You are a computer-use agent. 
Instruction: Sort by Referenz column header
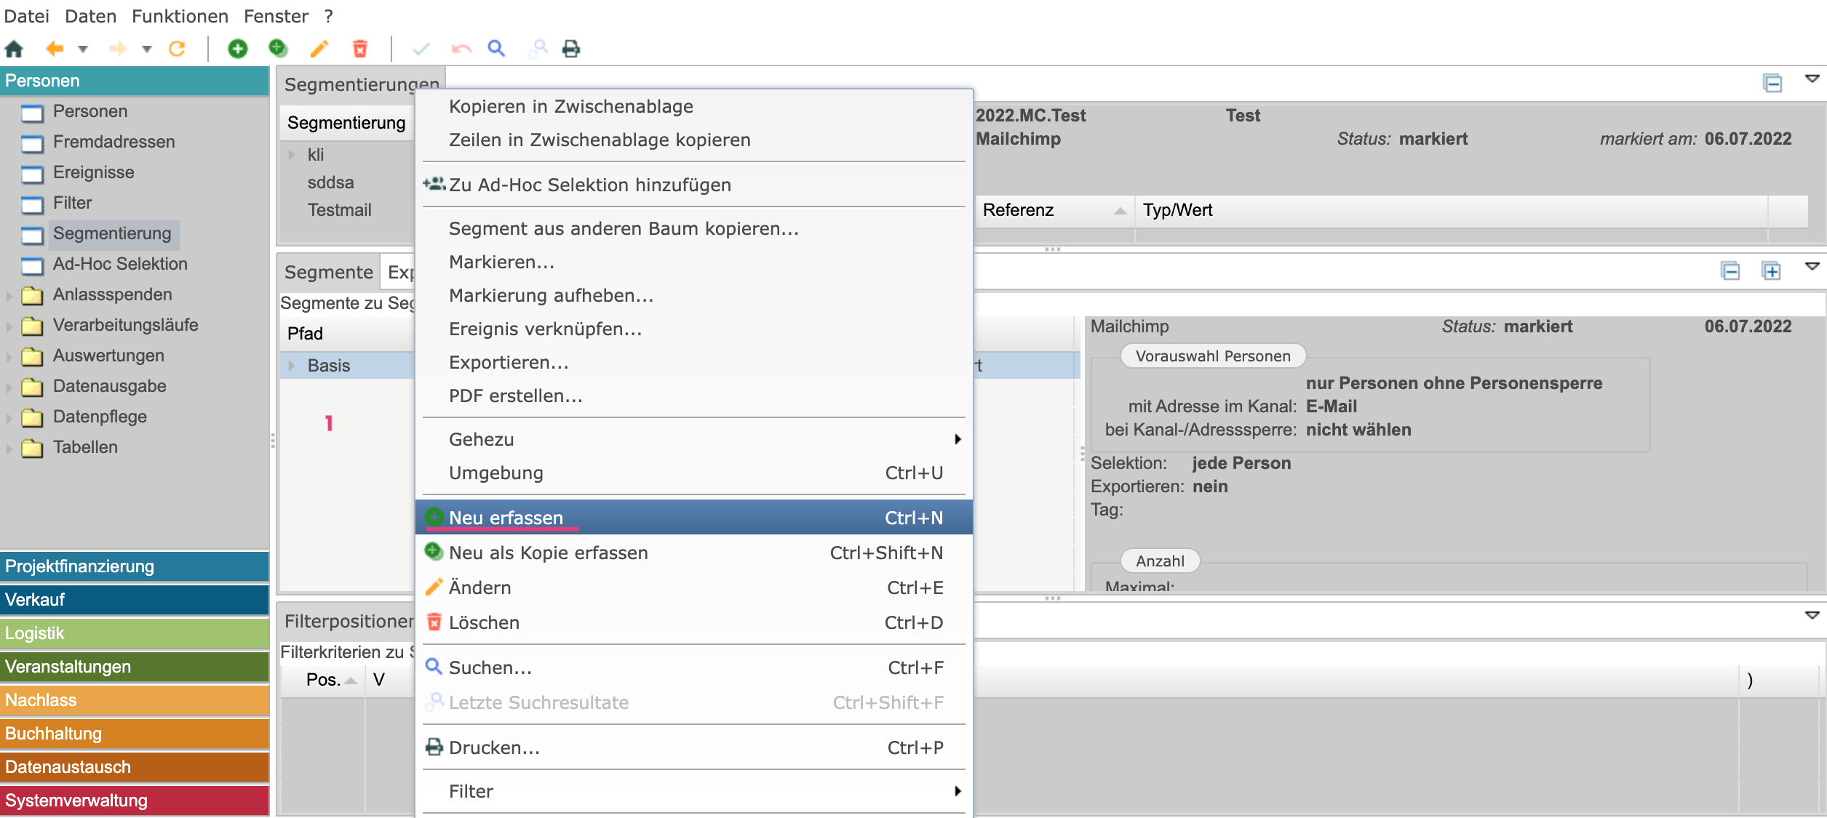1018,210
